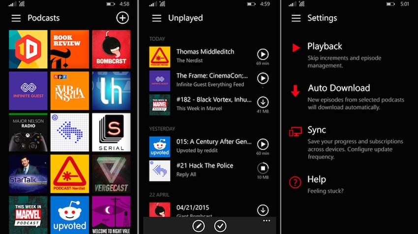This screenshot has width=418, height=234.
Task: Tap the 'Unplayed' screen heading
Action: 185,18
